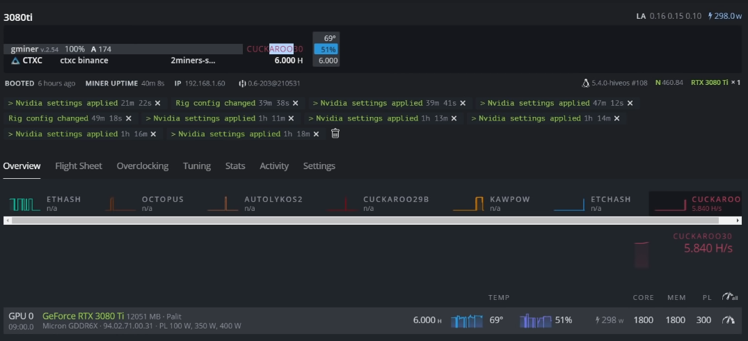Open GPU 0 overclock speedometer icon
The width and height of the screenshot is (748, 341).
(729, 320)
